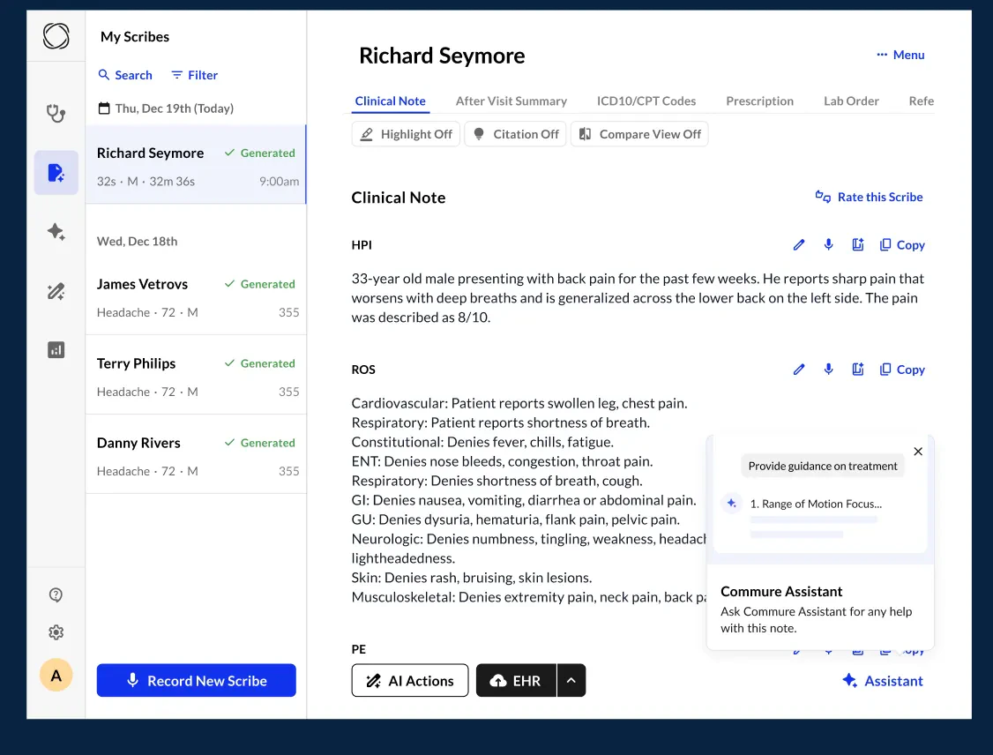The width and height of the screenshot is (993, 755).
Task: Click the Generated status for Terry Philips
Action: pos(259,363)
